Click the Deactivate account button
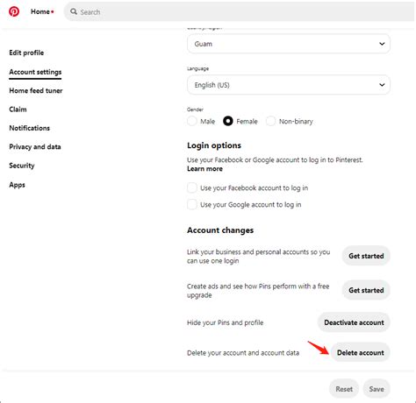The width and height of the screenshot is (416, 403). 354,322
